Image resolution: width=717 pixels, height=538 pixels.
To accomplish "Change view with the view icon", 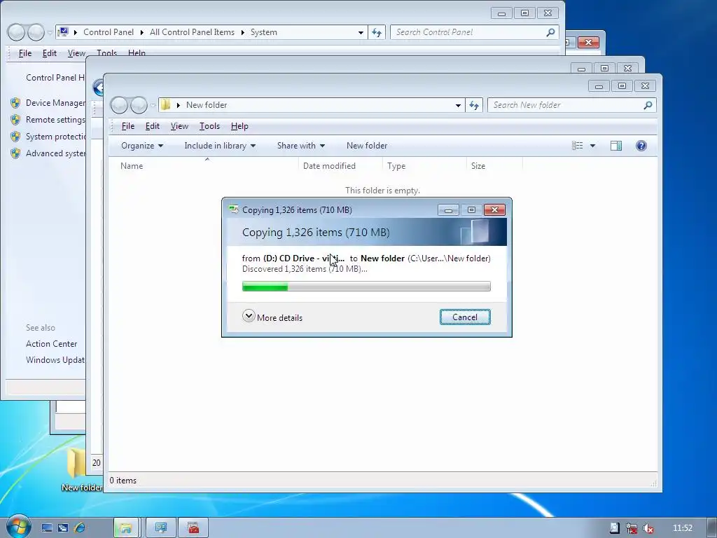I will click(578, 146).
